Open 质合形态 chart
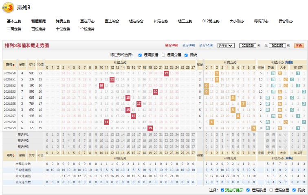This screenshot has width=308, height=195. point(286,21)
